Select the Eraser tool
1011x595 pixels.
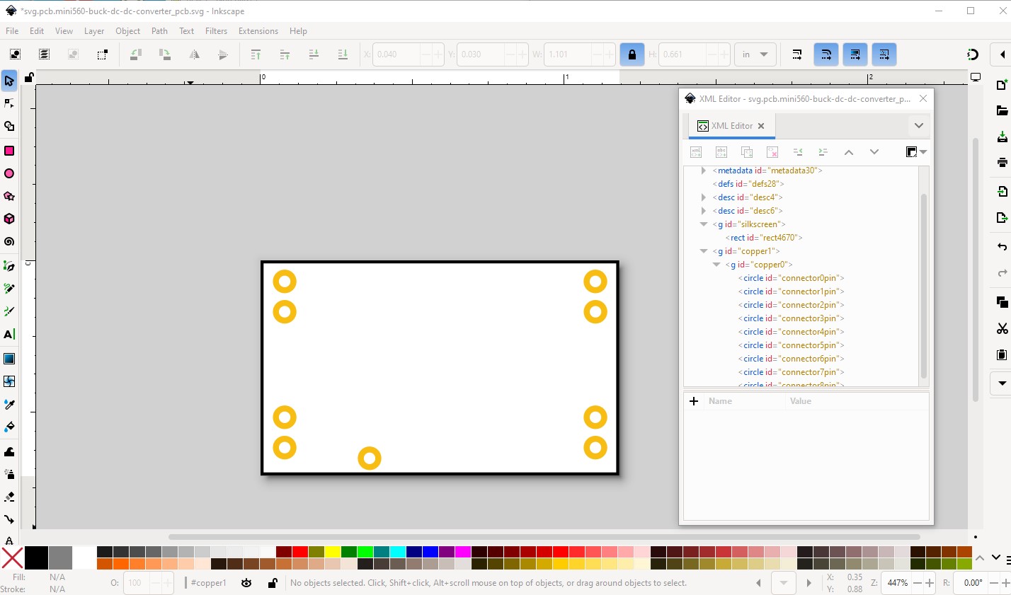click(9, 496)
